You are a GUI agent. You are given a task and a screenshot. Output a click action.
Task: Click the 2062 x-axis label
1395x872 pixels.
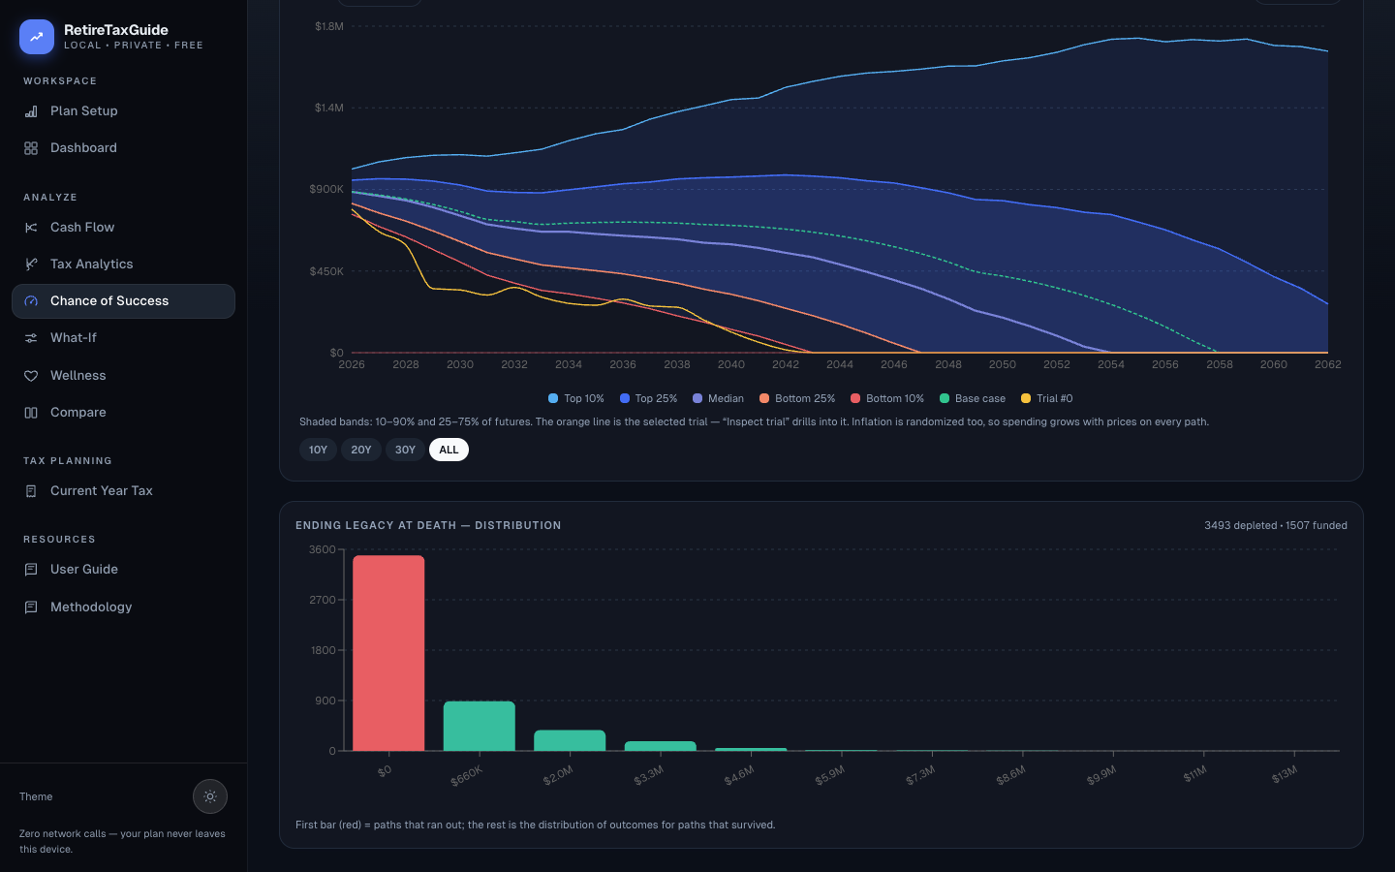pos(1327,364)
